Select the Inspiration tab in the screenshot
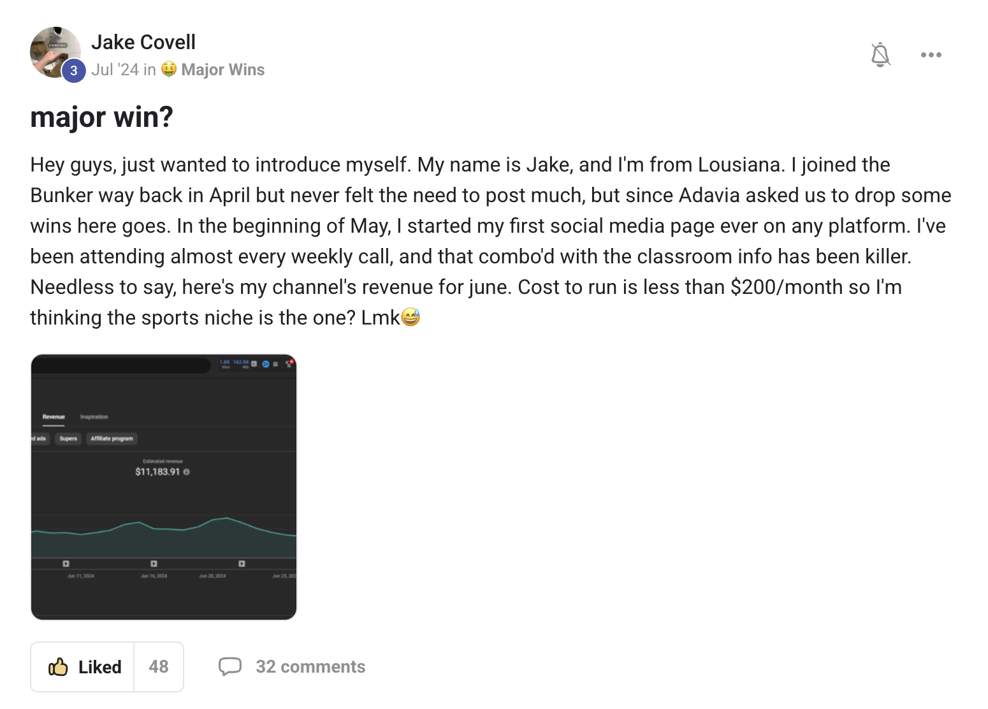Viewport: 988px width, 709px height. point(94,417)
